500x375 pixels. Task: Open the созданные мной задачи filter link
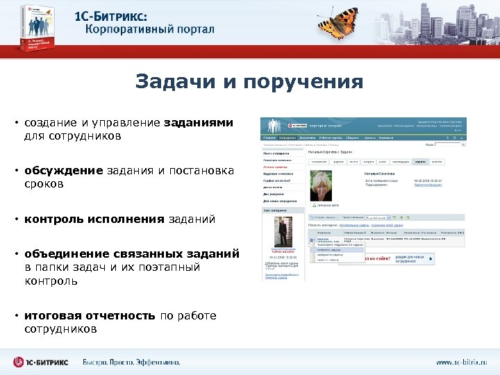coord(387,225)
